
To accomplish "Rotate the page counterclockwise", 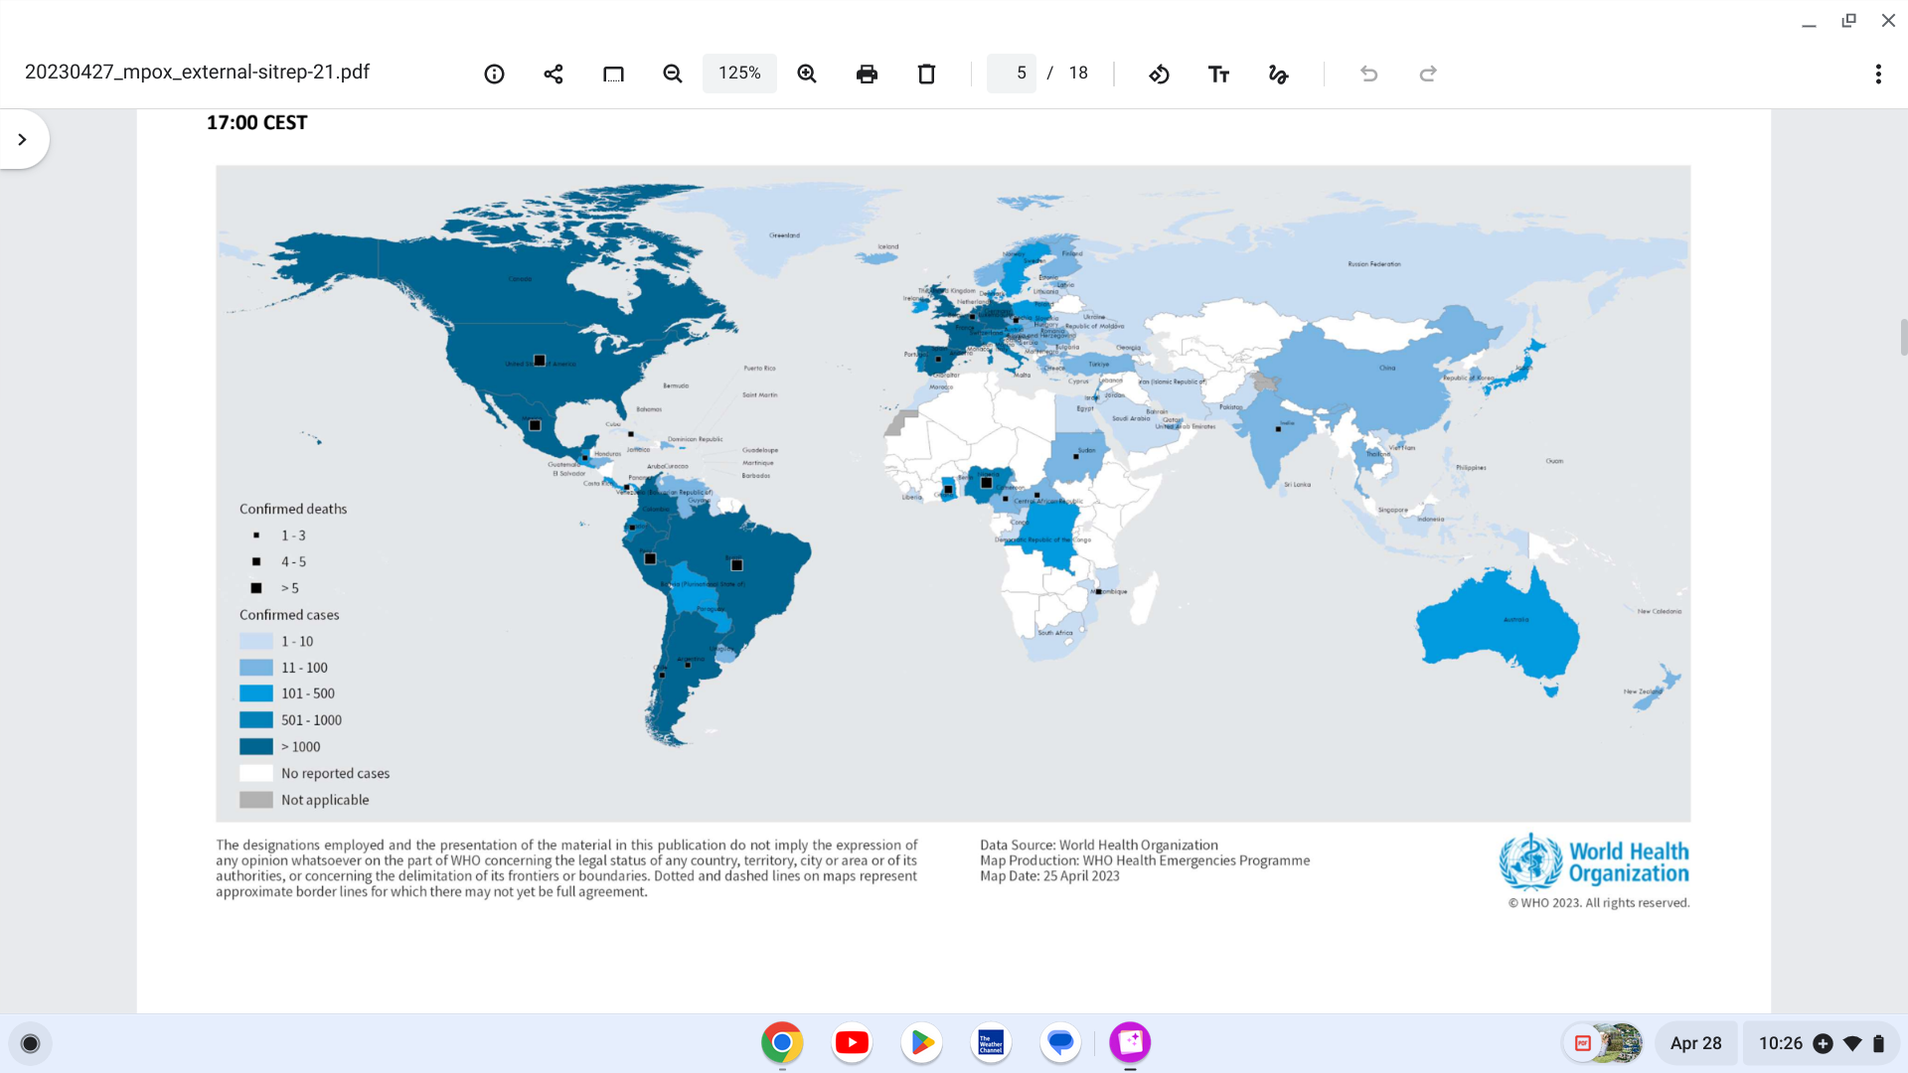I will pyautogui.click(x=1159, y=74).
